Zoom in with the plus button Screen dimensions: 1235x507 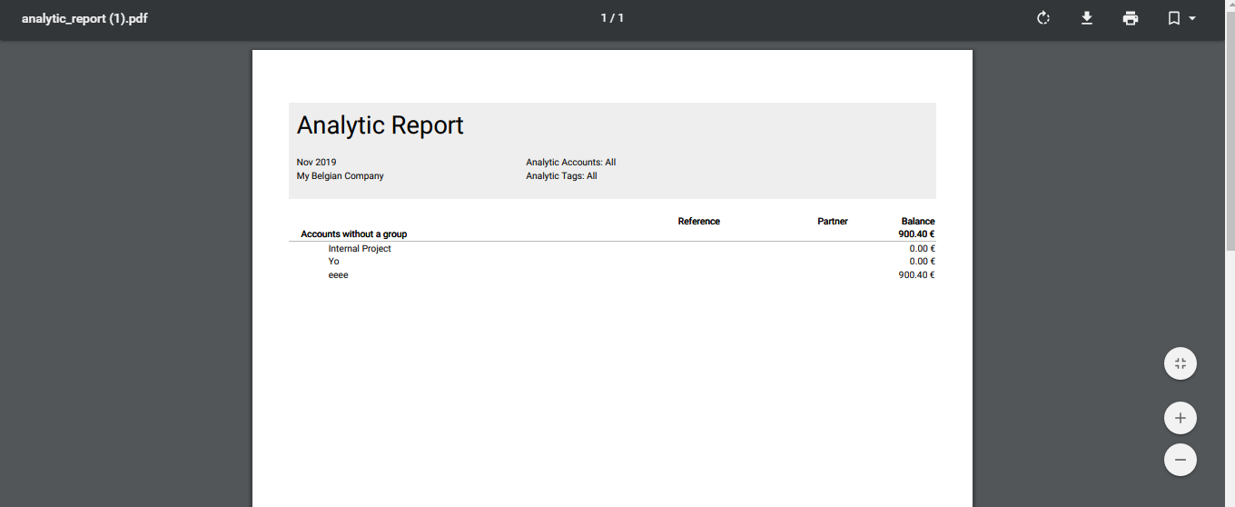[1181, 418]
